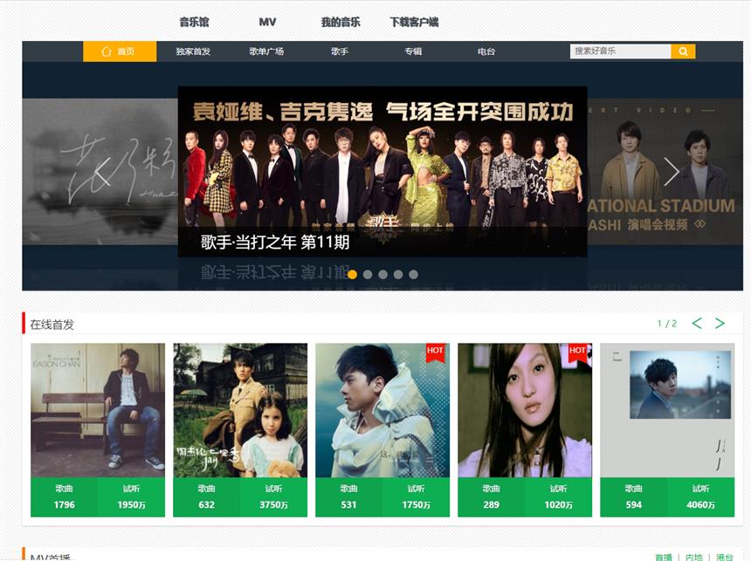Viewport: 751px width, 561px height.
Task: Click the home icon beside 首页
Action: tap(107, 51)
